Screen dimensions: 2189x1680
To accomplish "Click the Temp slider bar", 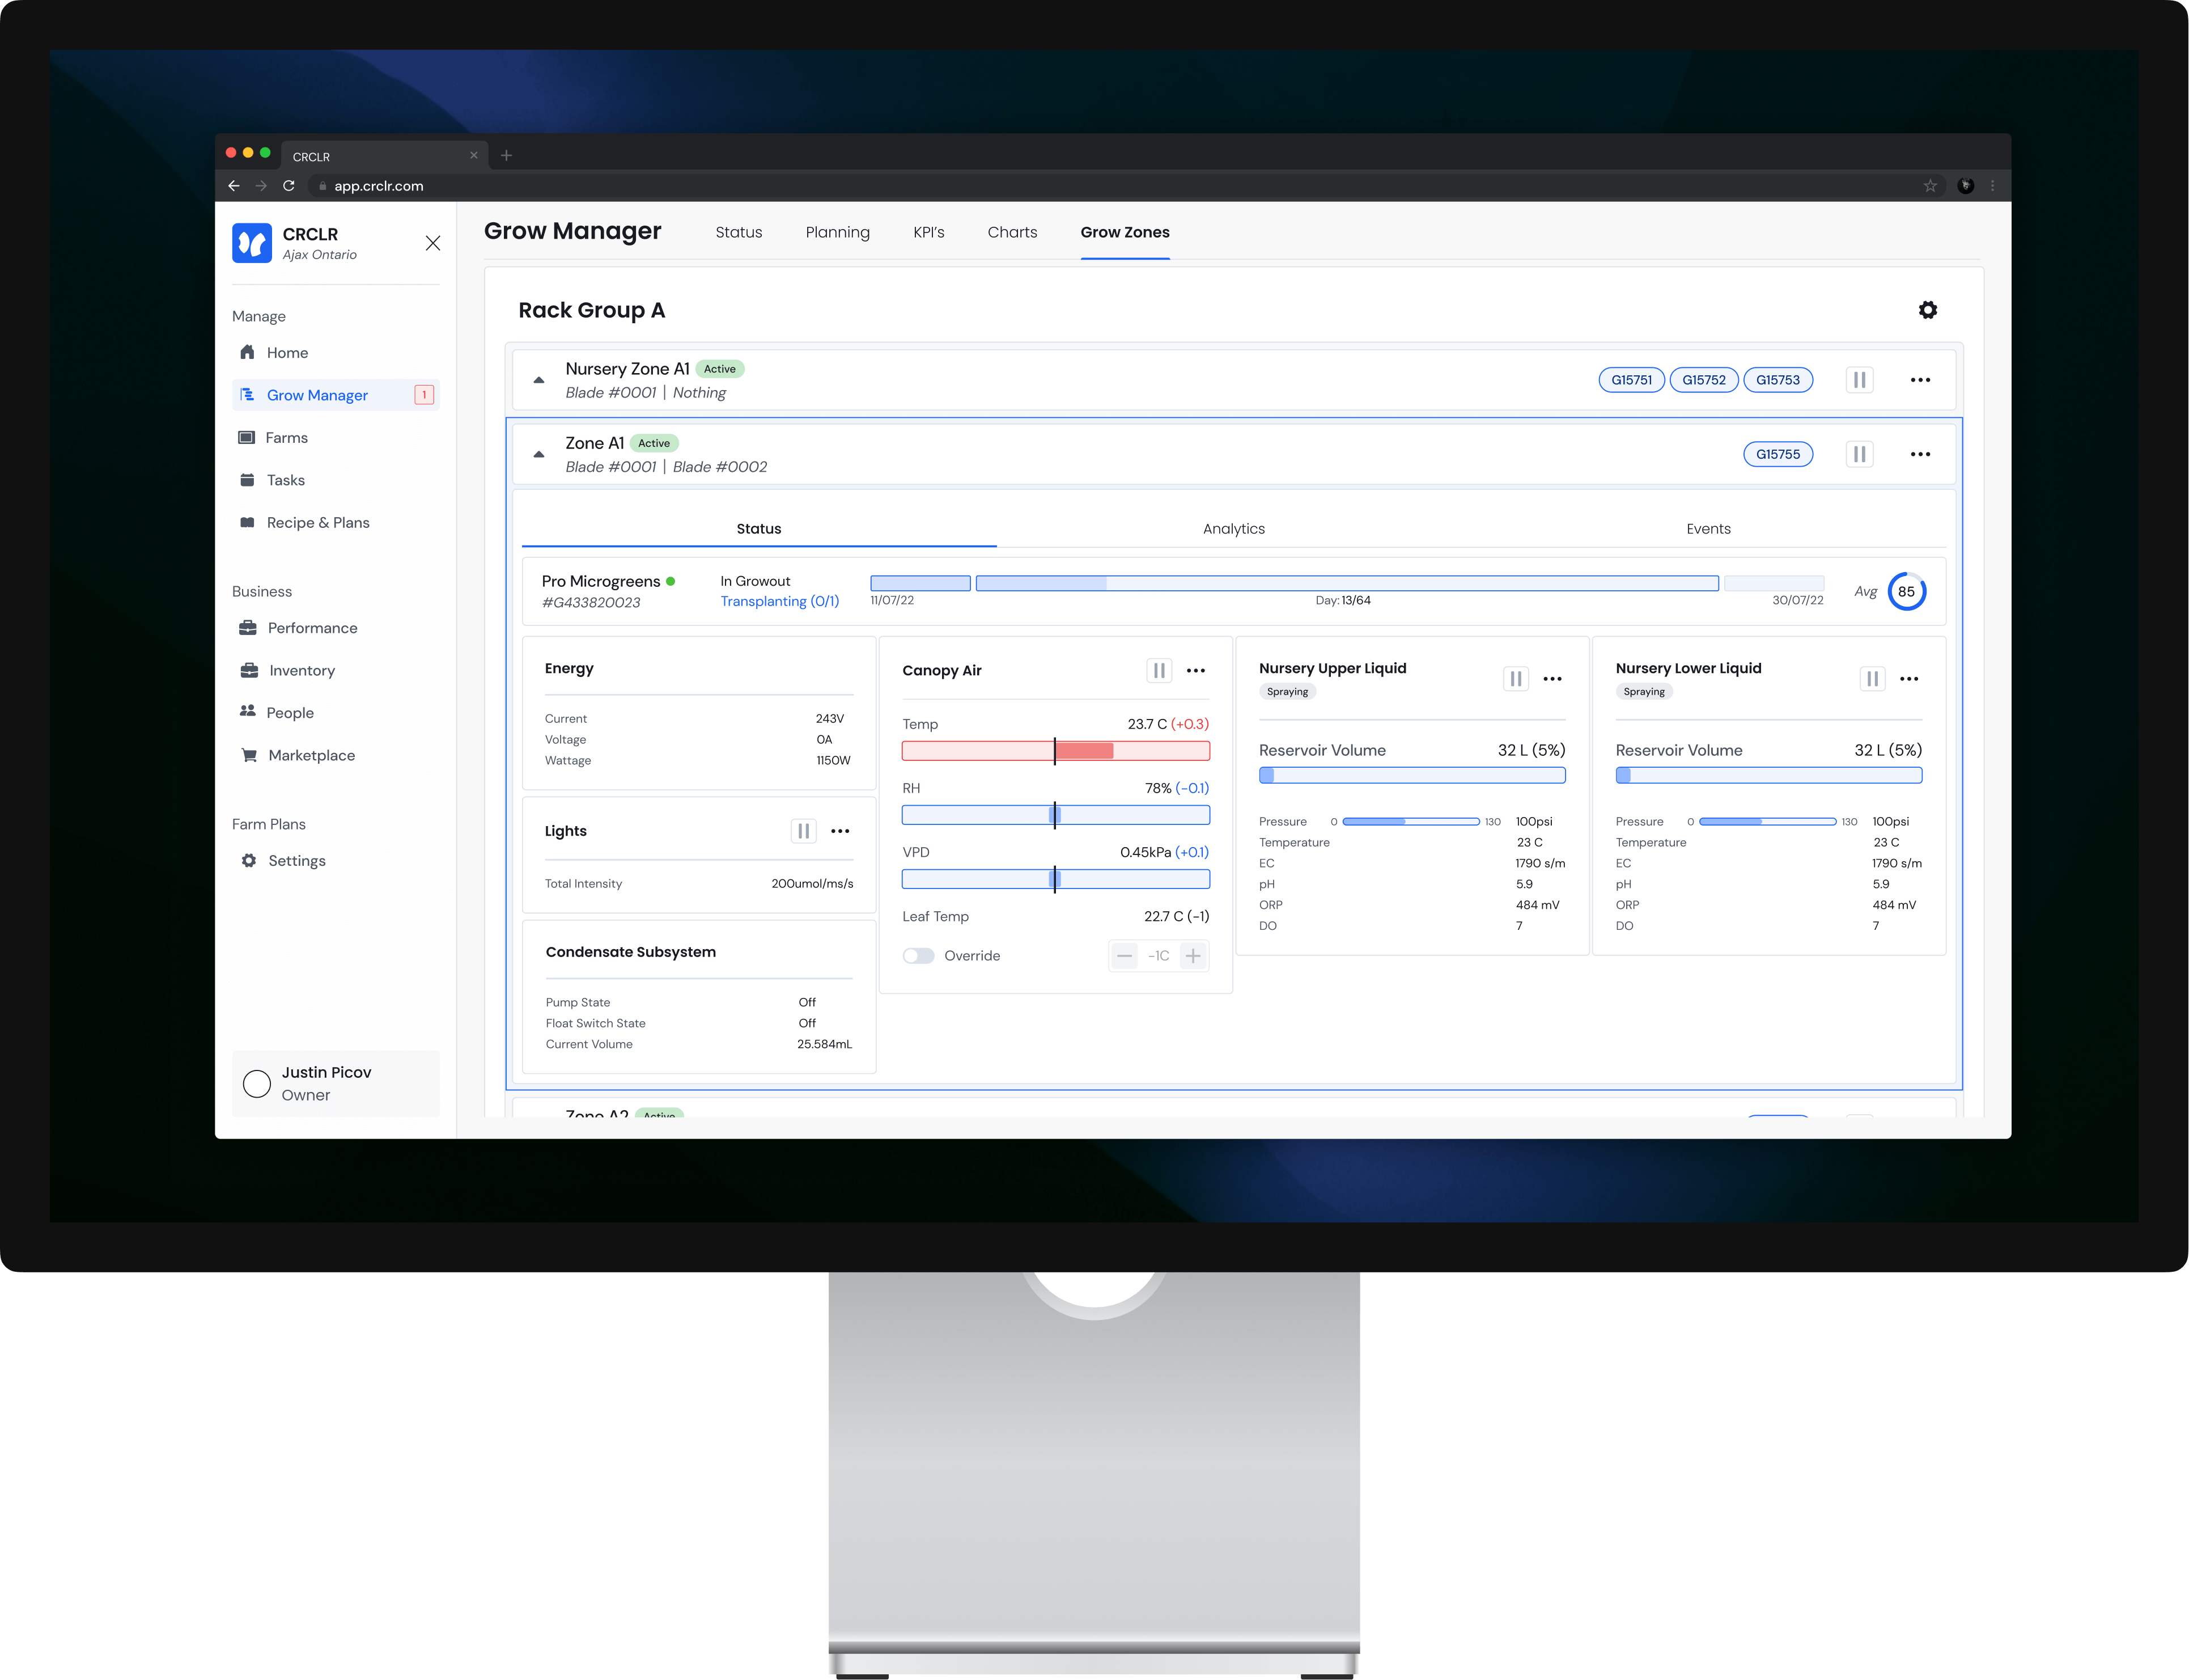I will (1055, 751).
